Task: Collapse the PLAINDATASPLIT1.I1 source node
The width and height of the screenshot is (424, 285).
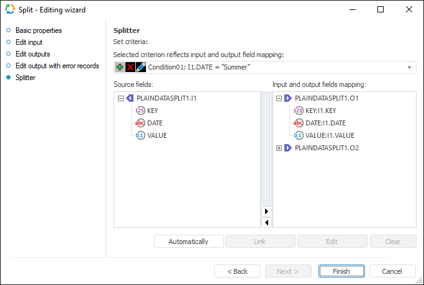Action: click(120, 98)
